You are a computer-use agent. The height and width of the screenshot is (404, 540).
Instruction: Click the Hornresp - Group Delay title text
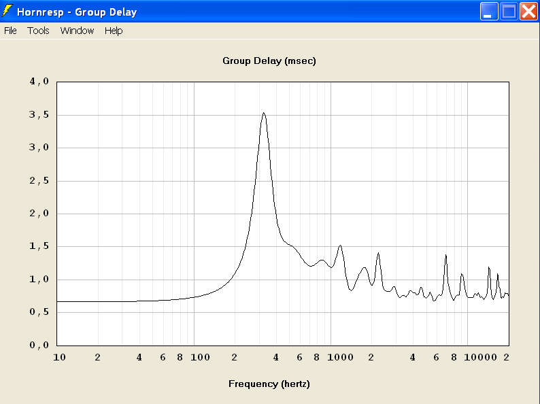coord(77,12)
